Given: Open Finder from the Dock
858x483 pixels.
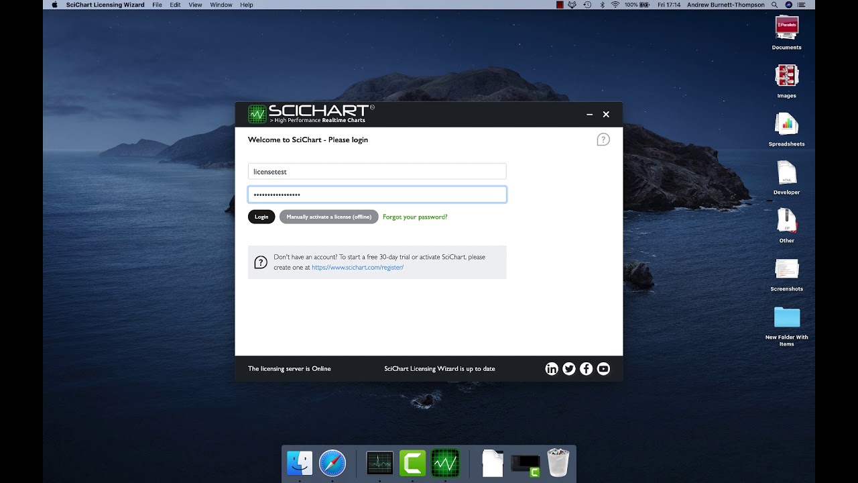Looking at the screenshot, I should [300, 463].
